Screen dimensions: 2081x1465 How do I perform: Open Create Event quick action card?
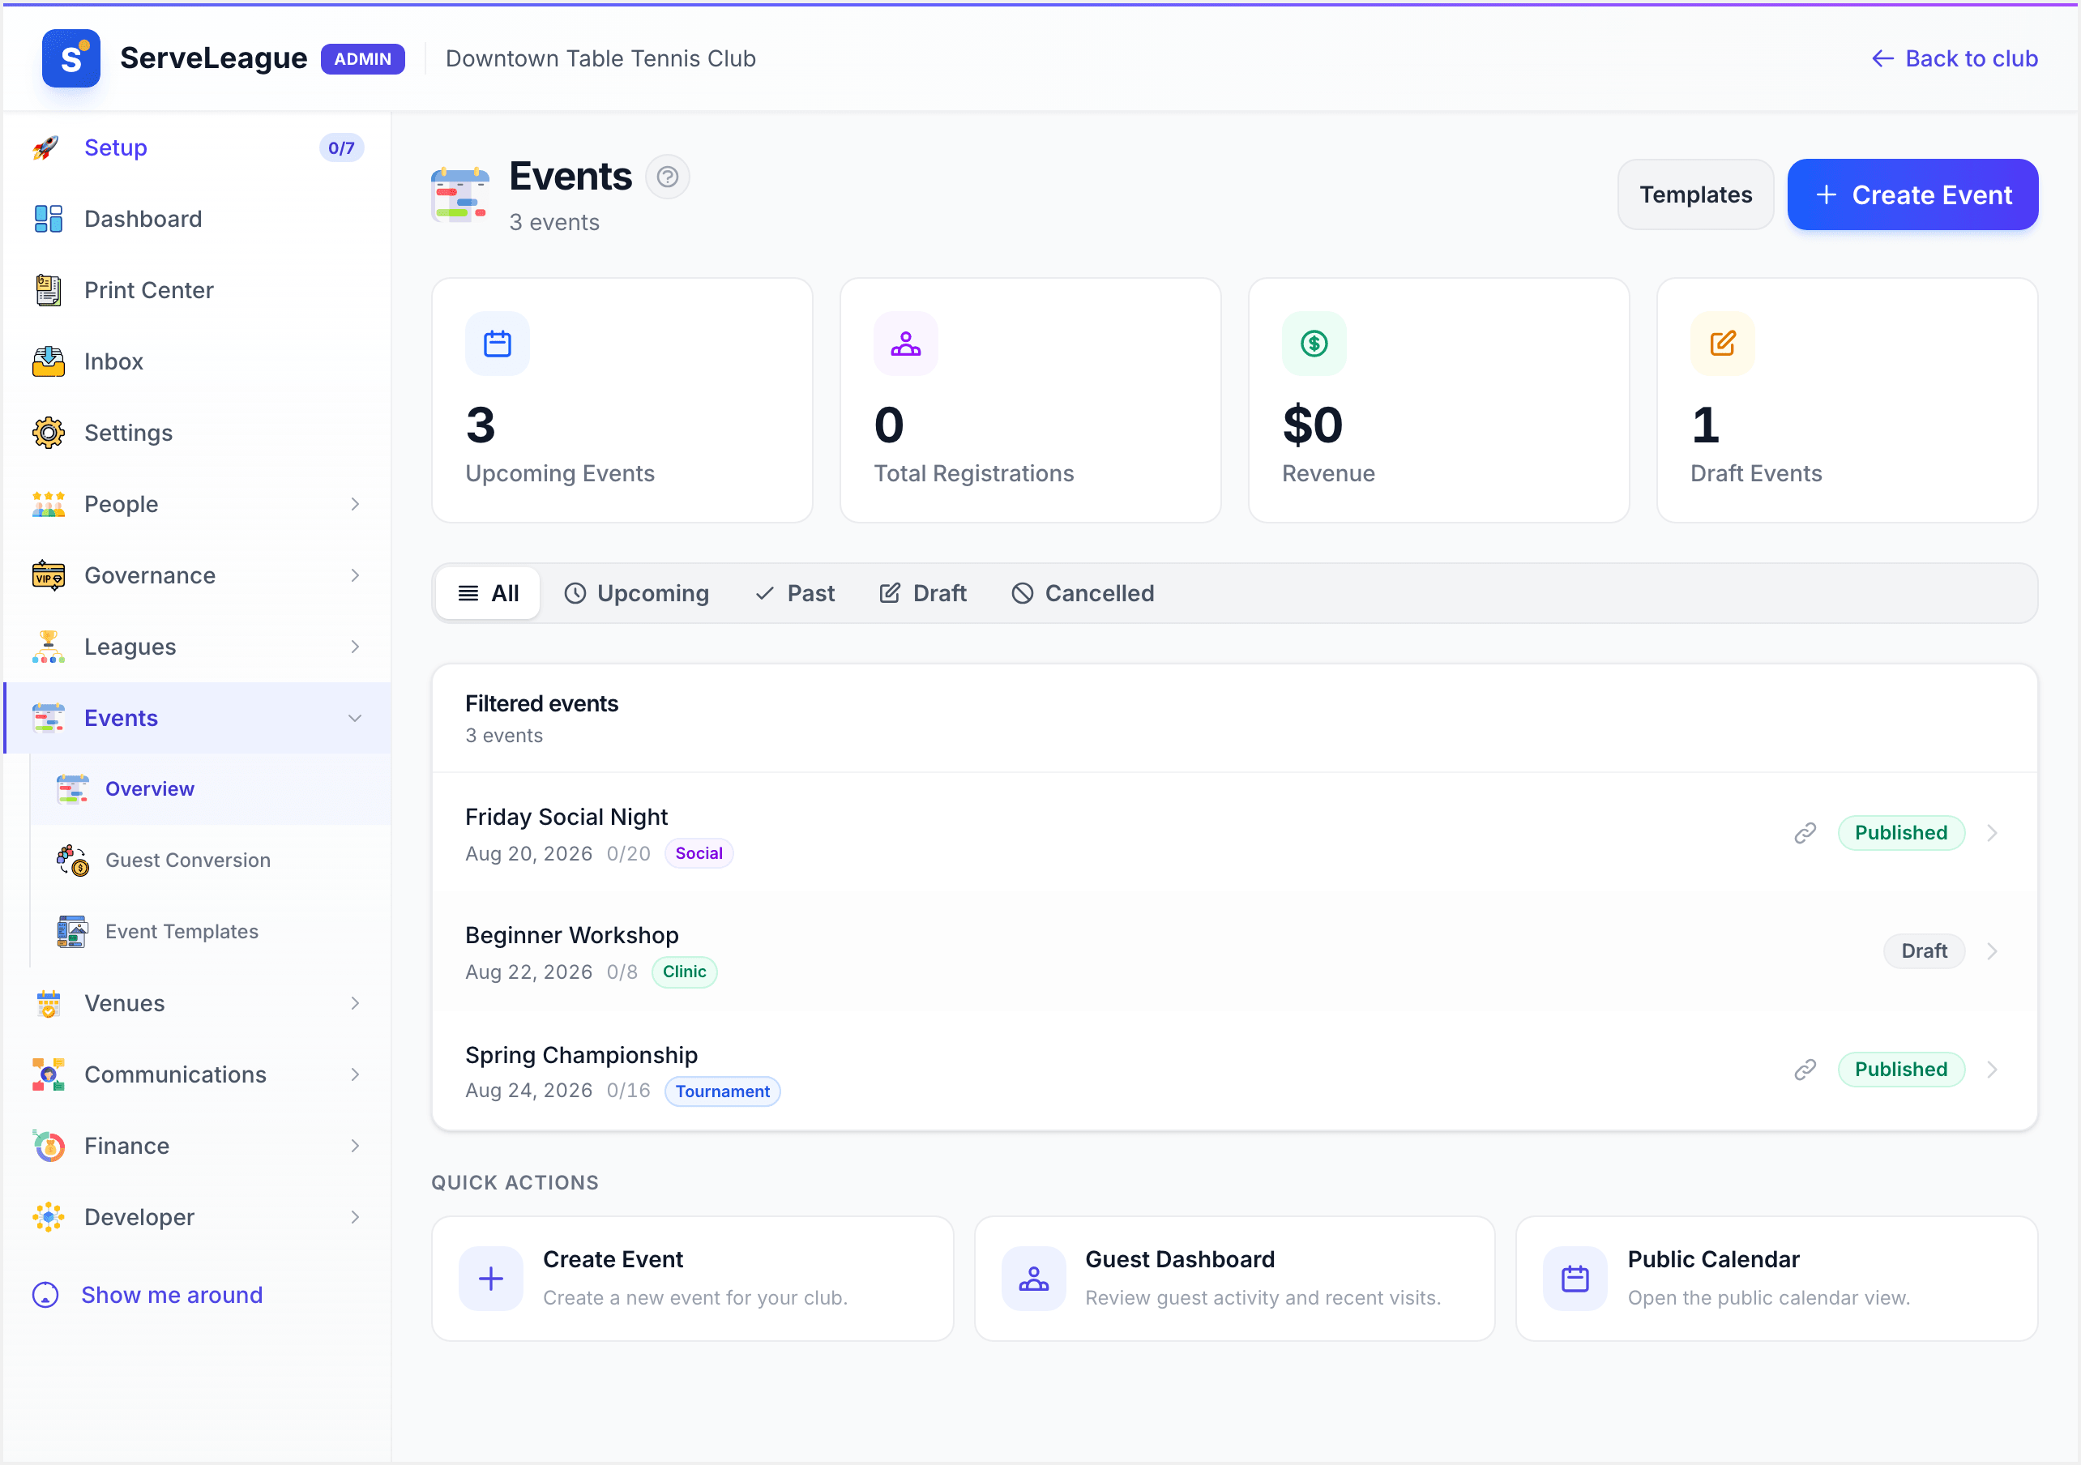pos(693,1279)
